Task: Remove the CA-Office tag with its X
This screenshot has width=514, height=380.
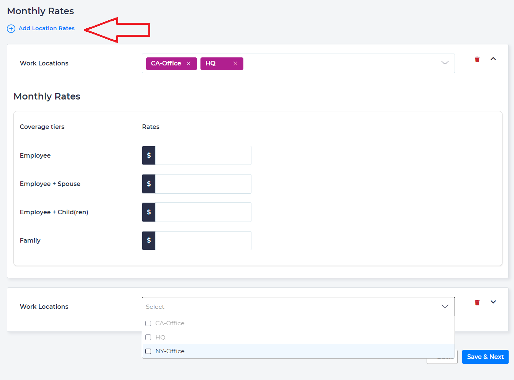Action: pyautogui.click(x=189, y=64)
